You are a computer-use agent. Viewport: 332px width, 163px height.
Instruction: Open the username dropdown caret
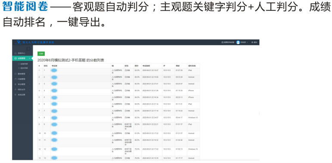247,43
